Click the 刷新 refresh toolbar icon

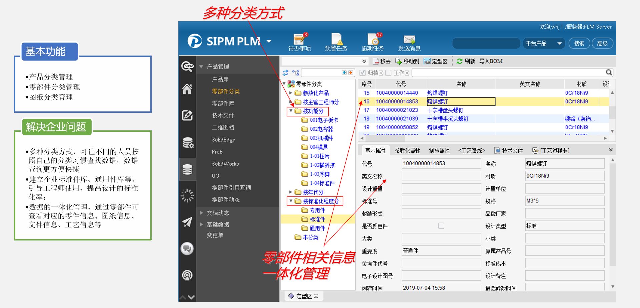(459, 61)
